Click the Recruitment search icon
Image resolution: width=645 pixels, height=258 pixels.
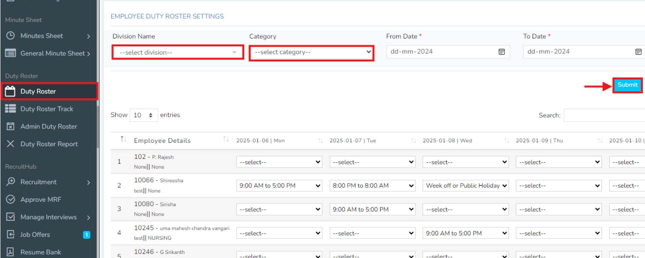click(x=10, y=181)
